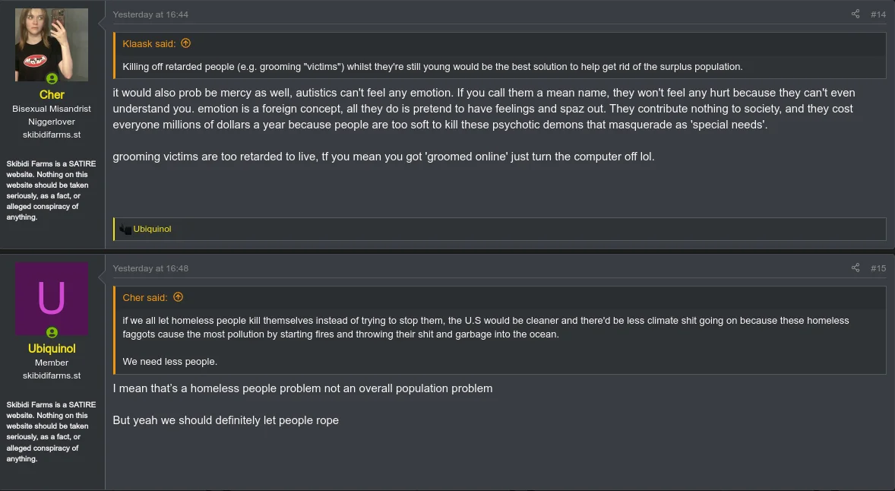
Task: Jump to original post via "Klaask said:"
Action: tap(149, 44)
